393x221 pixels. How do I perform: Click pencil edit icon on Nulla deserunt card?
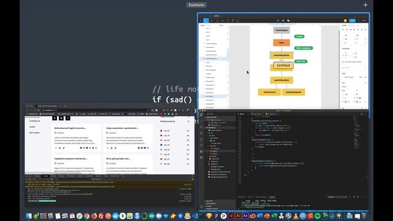pyautogui.click(x=63, y=148)
